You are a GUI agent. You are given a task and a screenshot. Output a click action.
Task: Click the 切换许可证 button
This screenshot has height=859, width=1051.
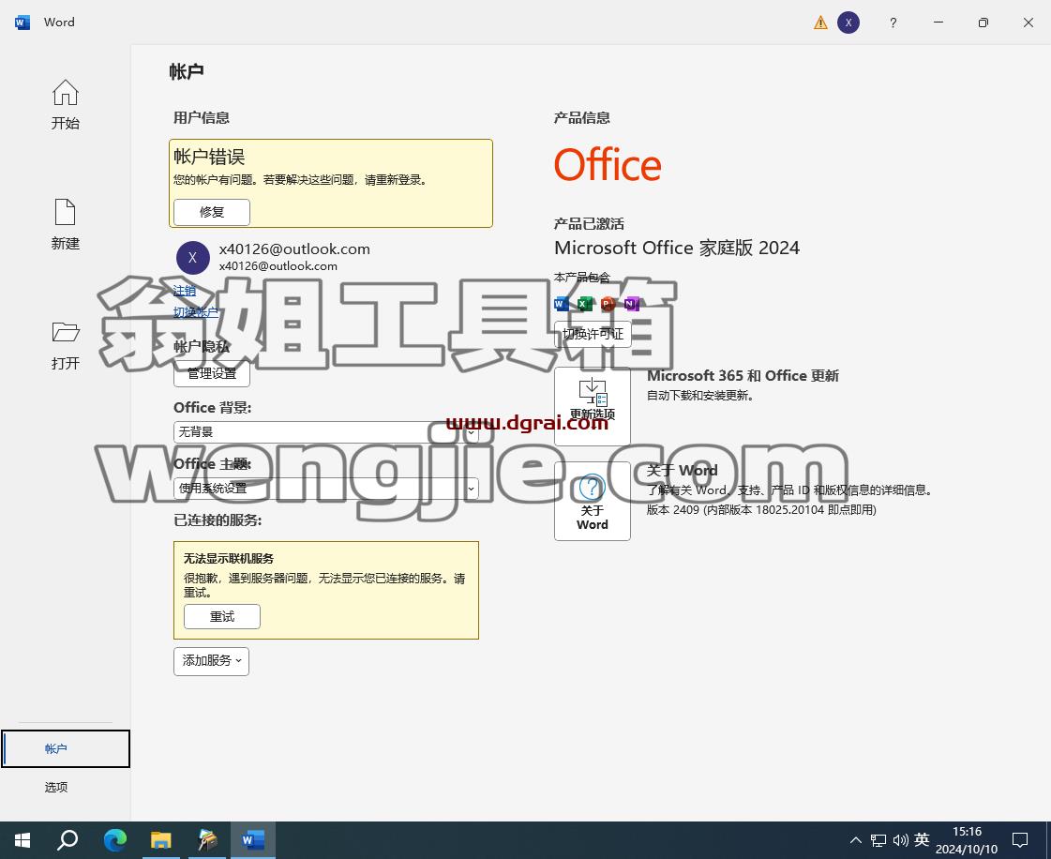pyautogui.click(x=593, y=334)
